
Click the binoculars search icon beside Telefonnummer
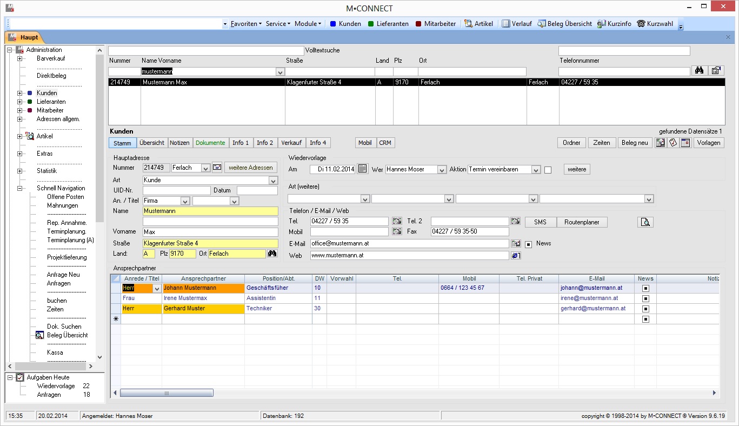(699, 71)
